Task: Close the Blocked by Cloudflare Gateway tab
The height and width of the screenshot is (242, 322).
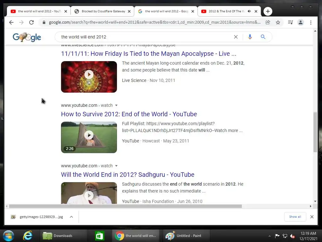Action: point(129,11)
